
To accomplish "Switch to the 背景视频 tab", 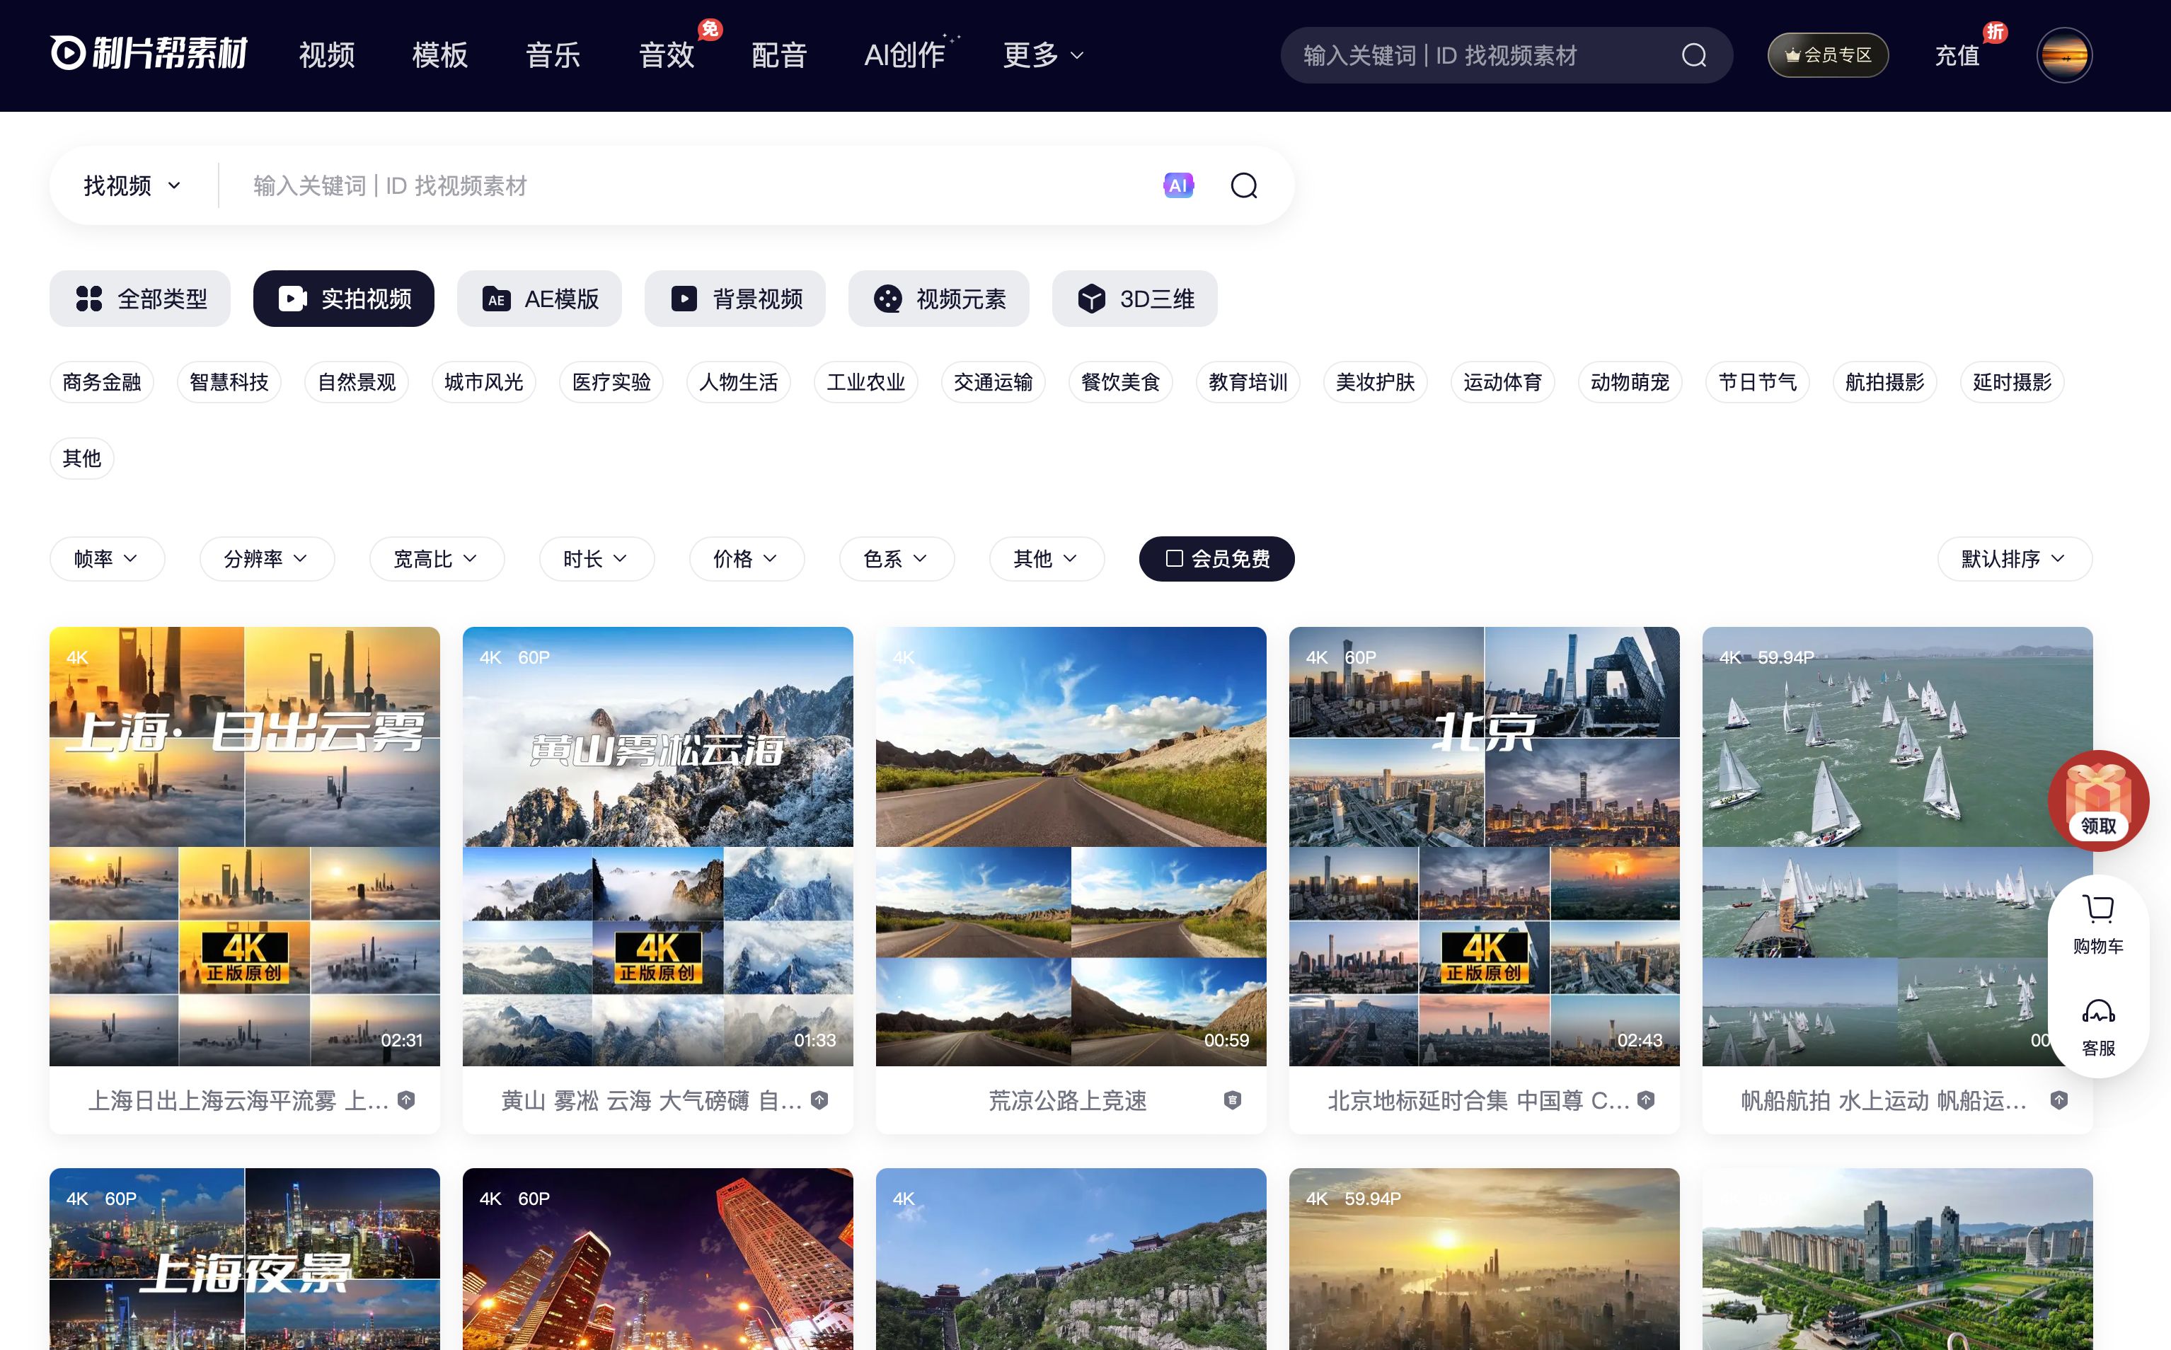I will (735, 299).
